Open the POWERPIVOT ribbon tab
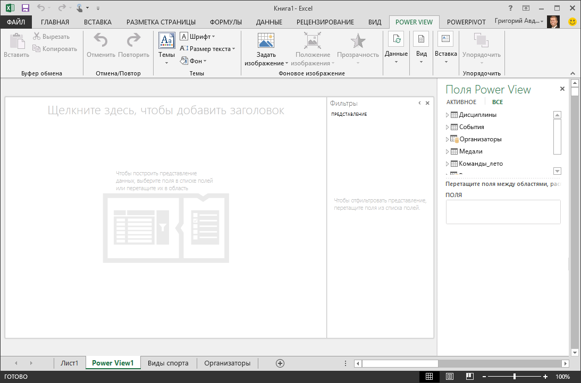 click(466, 22)
